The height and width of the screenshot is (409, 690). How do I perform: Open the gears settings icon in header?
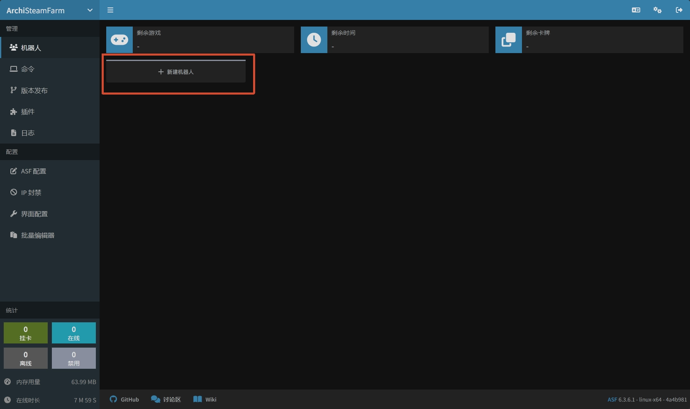point(657,10)
